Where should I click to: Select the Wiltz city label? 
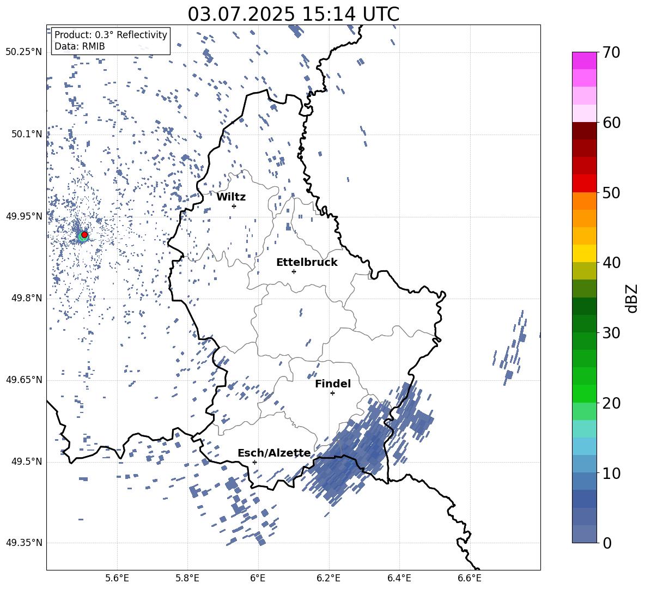tap(231, 197)
